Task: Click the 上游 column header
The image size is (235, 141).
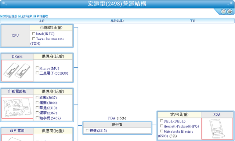Action: click(41, 21)
